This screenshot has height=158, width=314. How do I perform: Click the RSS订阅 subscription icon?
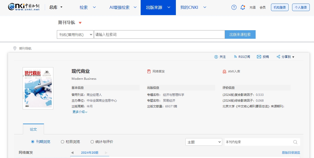[235, 57]
